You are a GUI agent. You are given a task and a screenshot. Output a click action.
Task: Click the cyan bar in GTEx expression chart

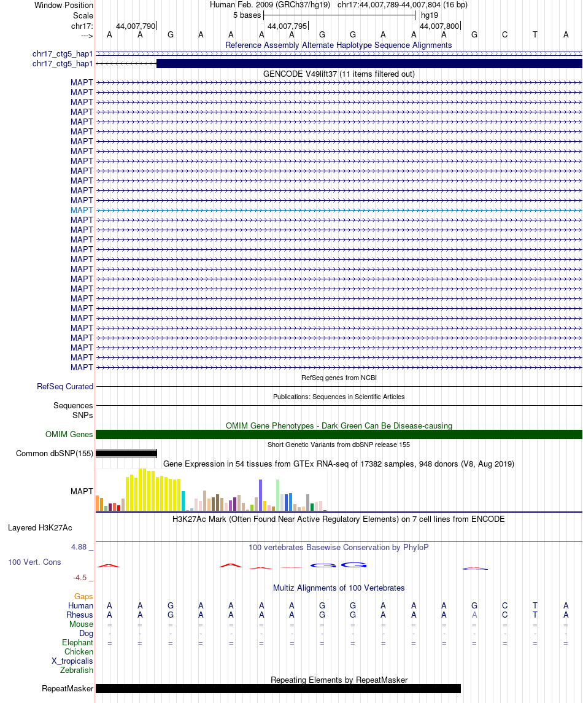click(183, 501)
